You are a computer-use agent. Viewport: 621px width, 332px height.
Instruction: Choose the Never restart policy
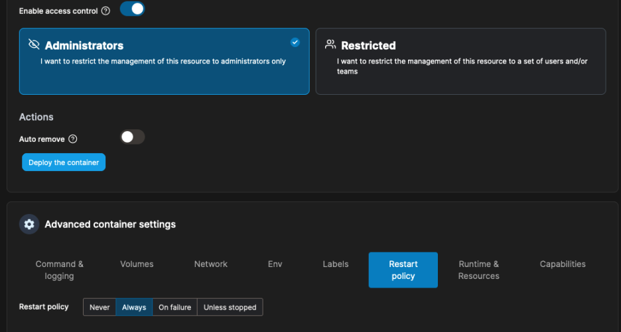coord(100,307)
